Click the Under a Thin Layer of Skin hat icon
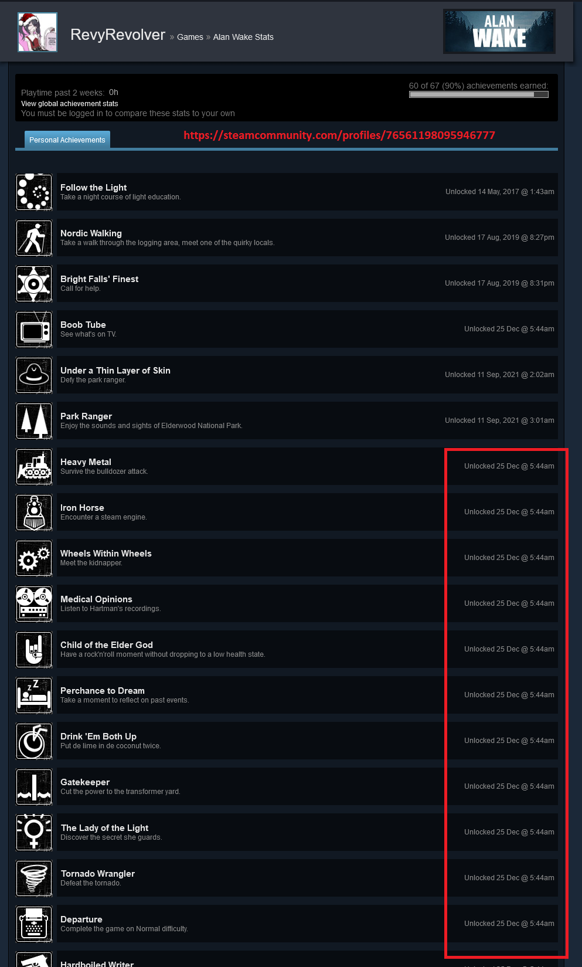 [x=34, y=375]
